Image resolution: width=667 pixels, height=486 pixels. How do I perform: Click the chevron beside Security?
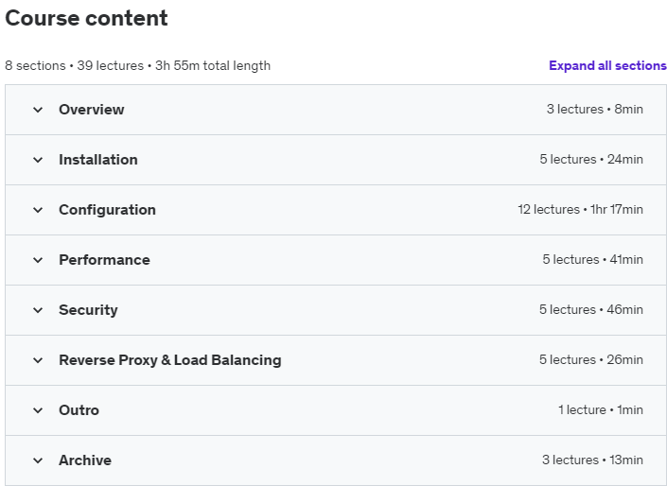click(38, 310)
